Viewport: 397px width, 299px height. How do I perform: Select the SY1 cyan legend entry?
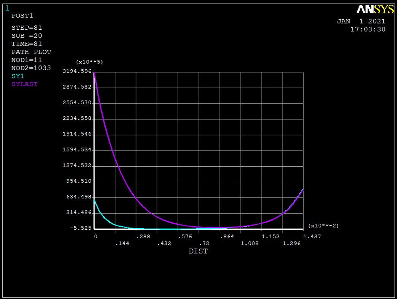(18, 76)
